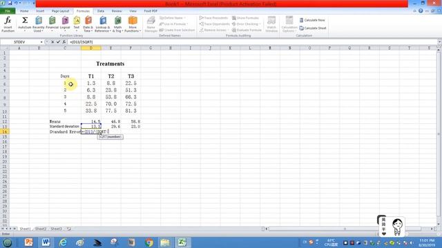Open Chrome from taskbar

tap(149, 242)
